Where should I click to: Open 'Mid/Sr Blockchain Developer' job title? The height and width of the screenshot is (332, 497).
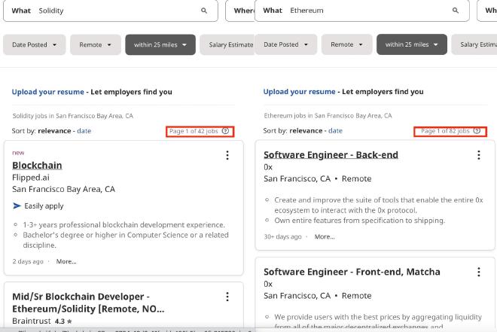(88, 303)
